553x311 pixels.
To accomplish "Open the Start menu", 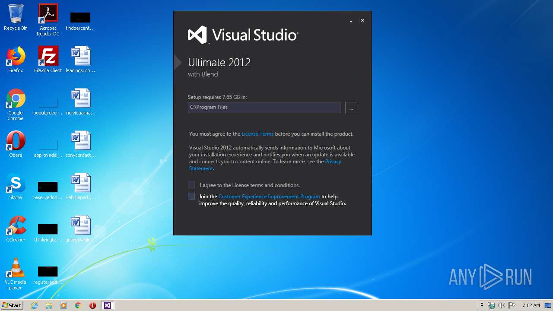I will pos(12,305).
